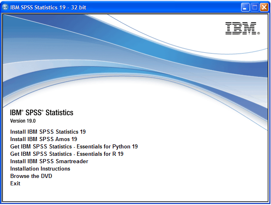
Task: Click the 'Version 19.0' text
Action: 23,121
